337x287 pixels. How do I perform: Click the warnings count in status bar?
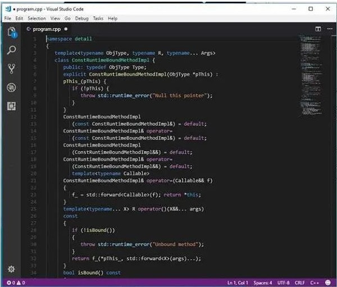point(21,283)
